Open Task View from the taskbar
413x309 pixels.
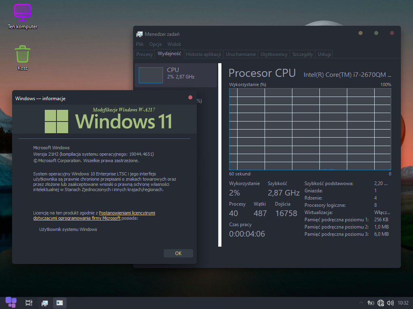(29, 303)
